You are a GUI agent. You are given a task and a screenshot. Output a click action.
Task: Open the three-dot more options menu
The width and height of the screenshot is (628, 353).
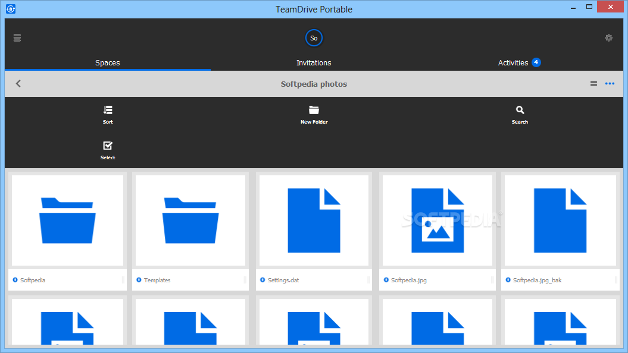[x=610, y=84]
